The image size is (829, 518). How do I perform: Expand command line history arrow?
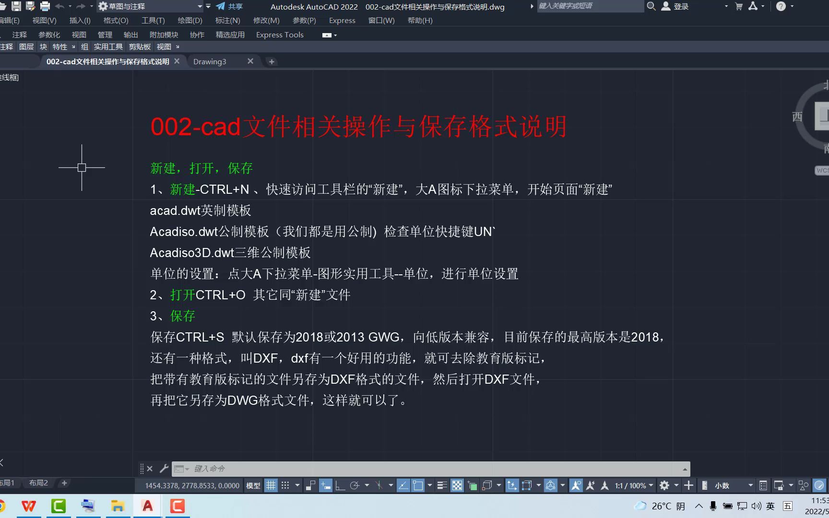tap(685, 469)
